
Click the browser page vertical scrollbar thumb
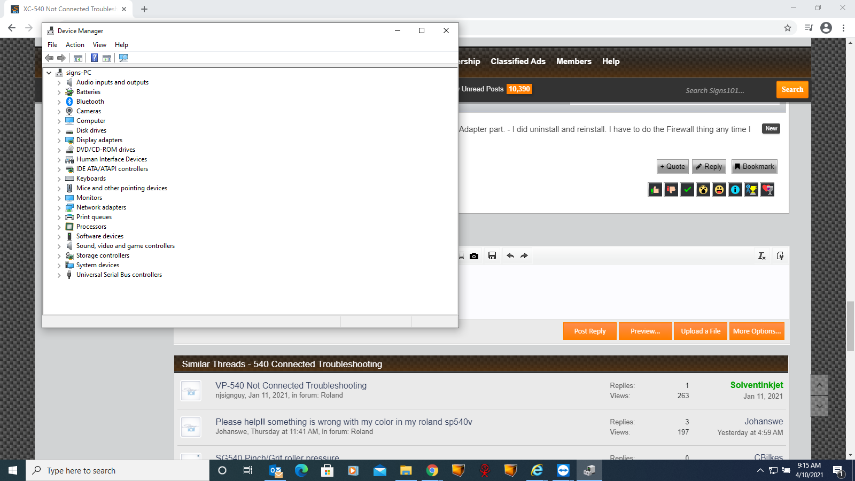pyautogui.click(x=850, y=326)
